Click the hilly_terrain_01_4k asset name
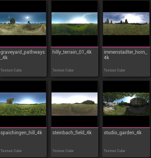Screen dimensions: 151x158 pos(72,52)
